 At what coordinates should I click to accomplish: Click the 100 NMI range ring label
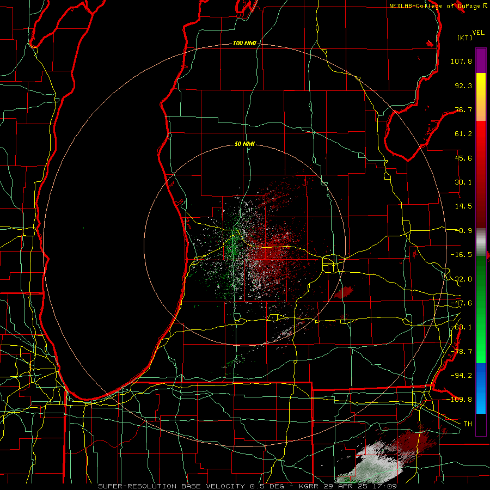click(244, 43)
